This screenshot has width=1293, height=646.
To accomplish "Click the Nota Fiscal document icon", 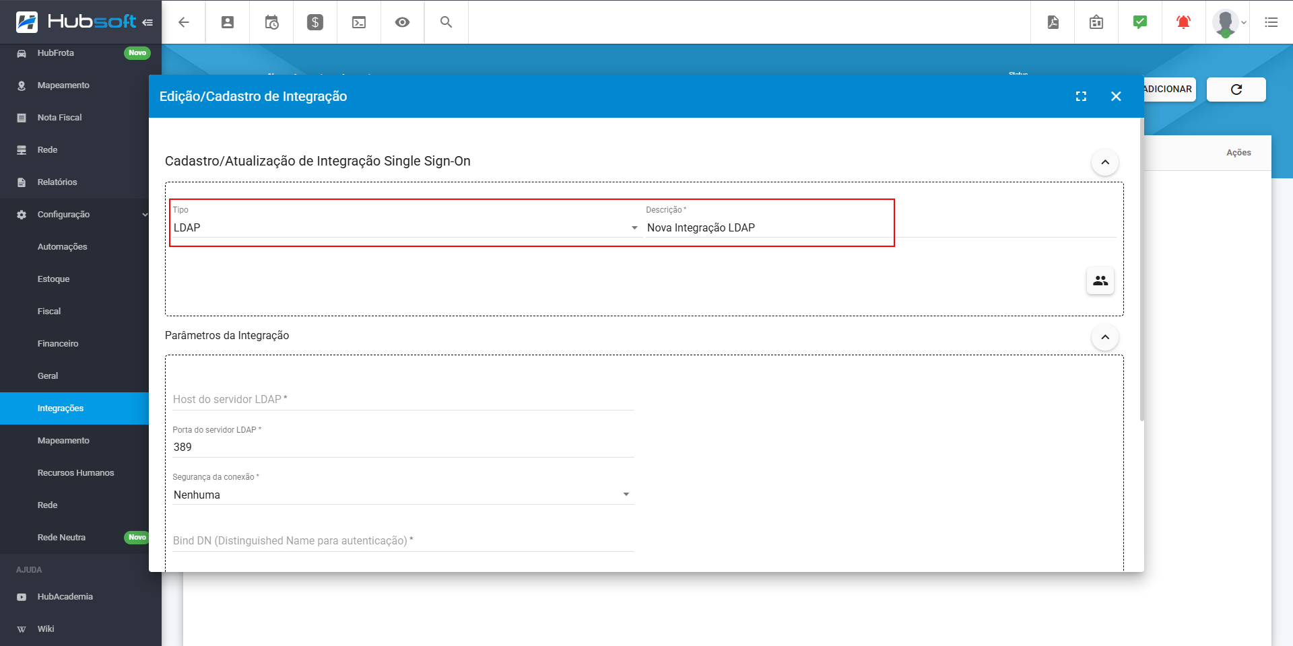I will coord(22,118).
